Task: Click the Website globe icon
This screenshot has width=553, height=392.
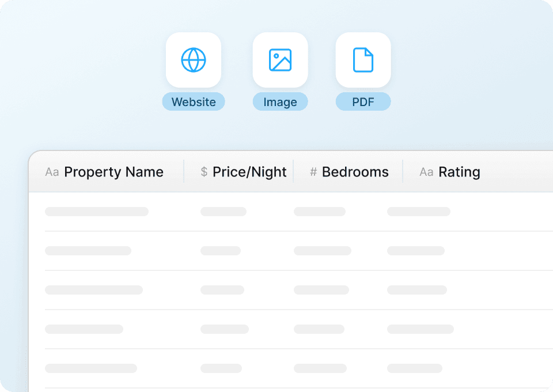Action: 194,60
